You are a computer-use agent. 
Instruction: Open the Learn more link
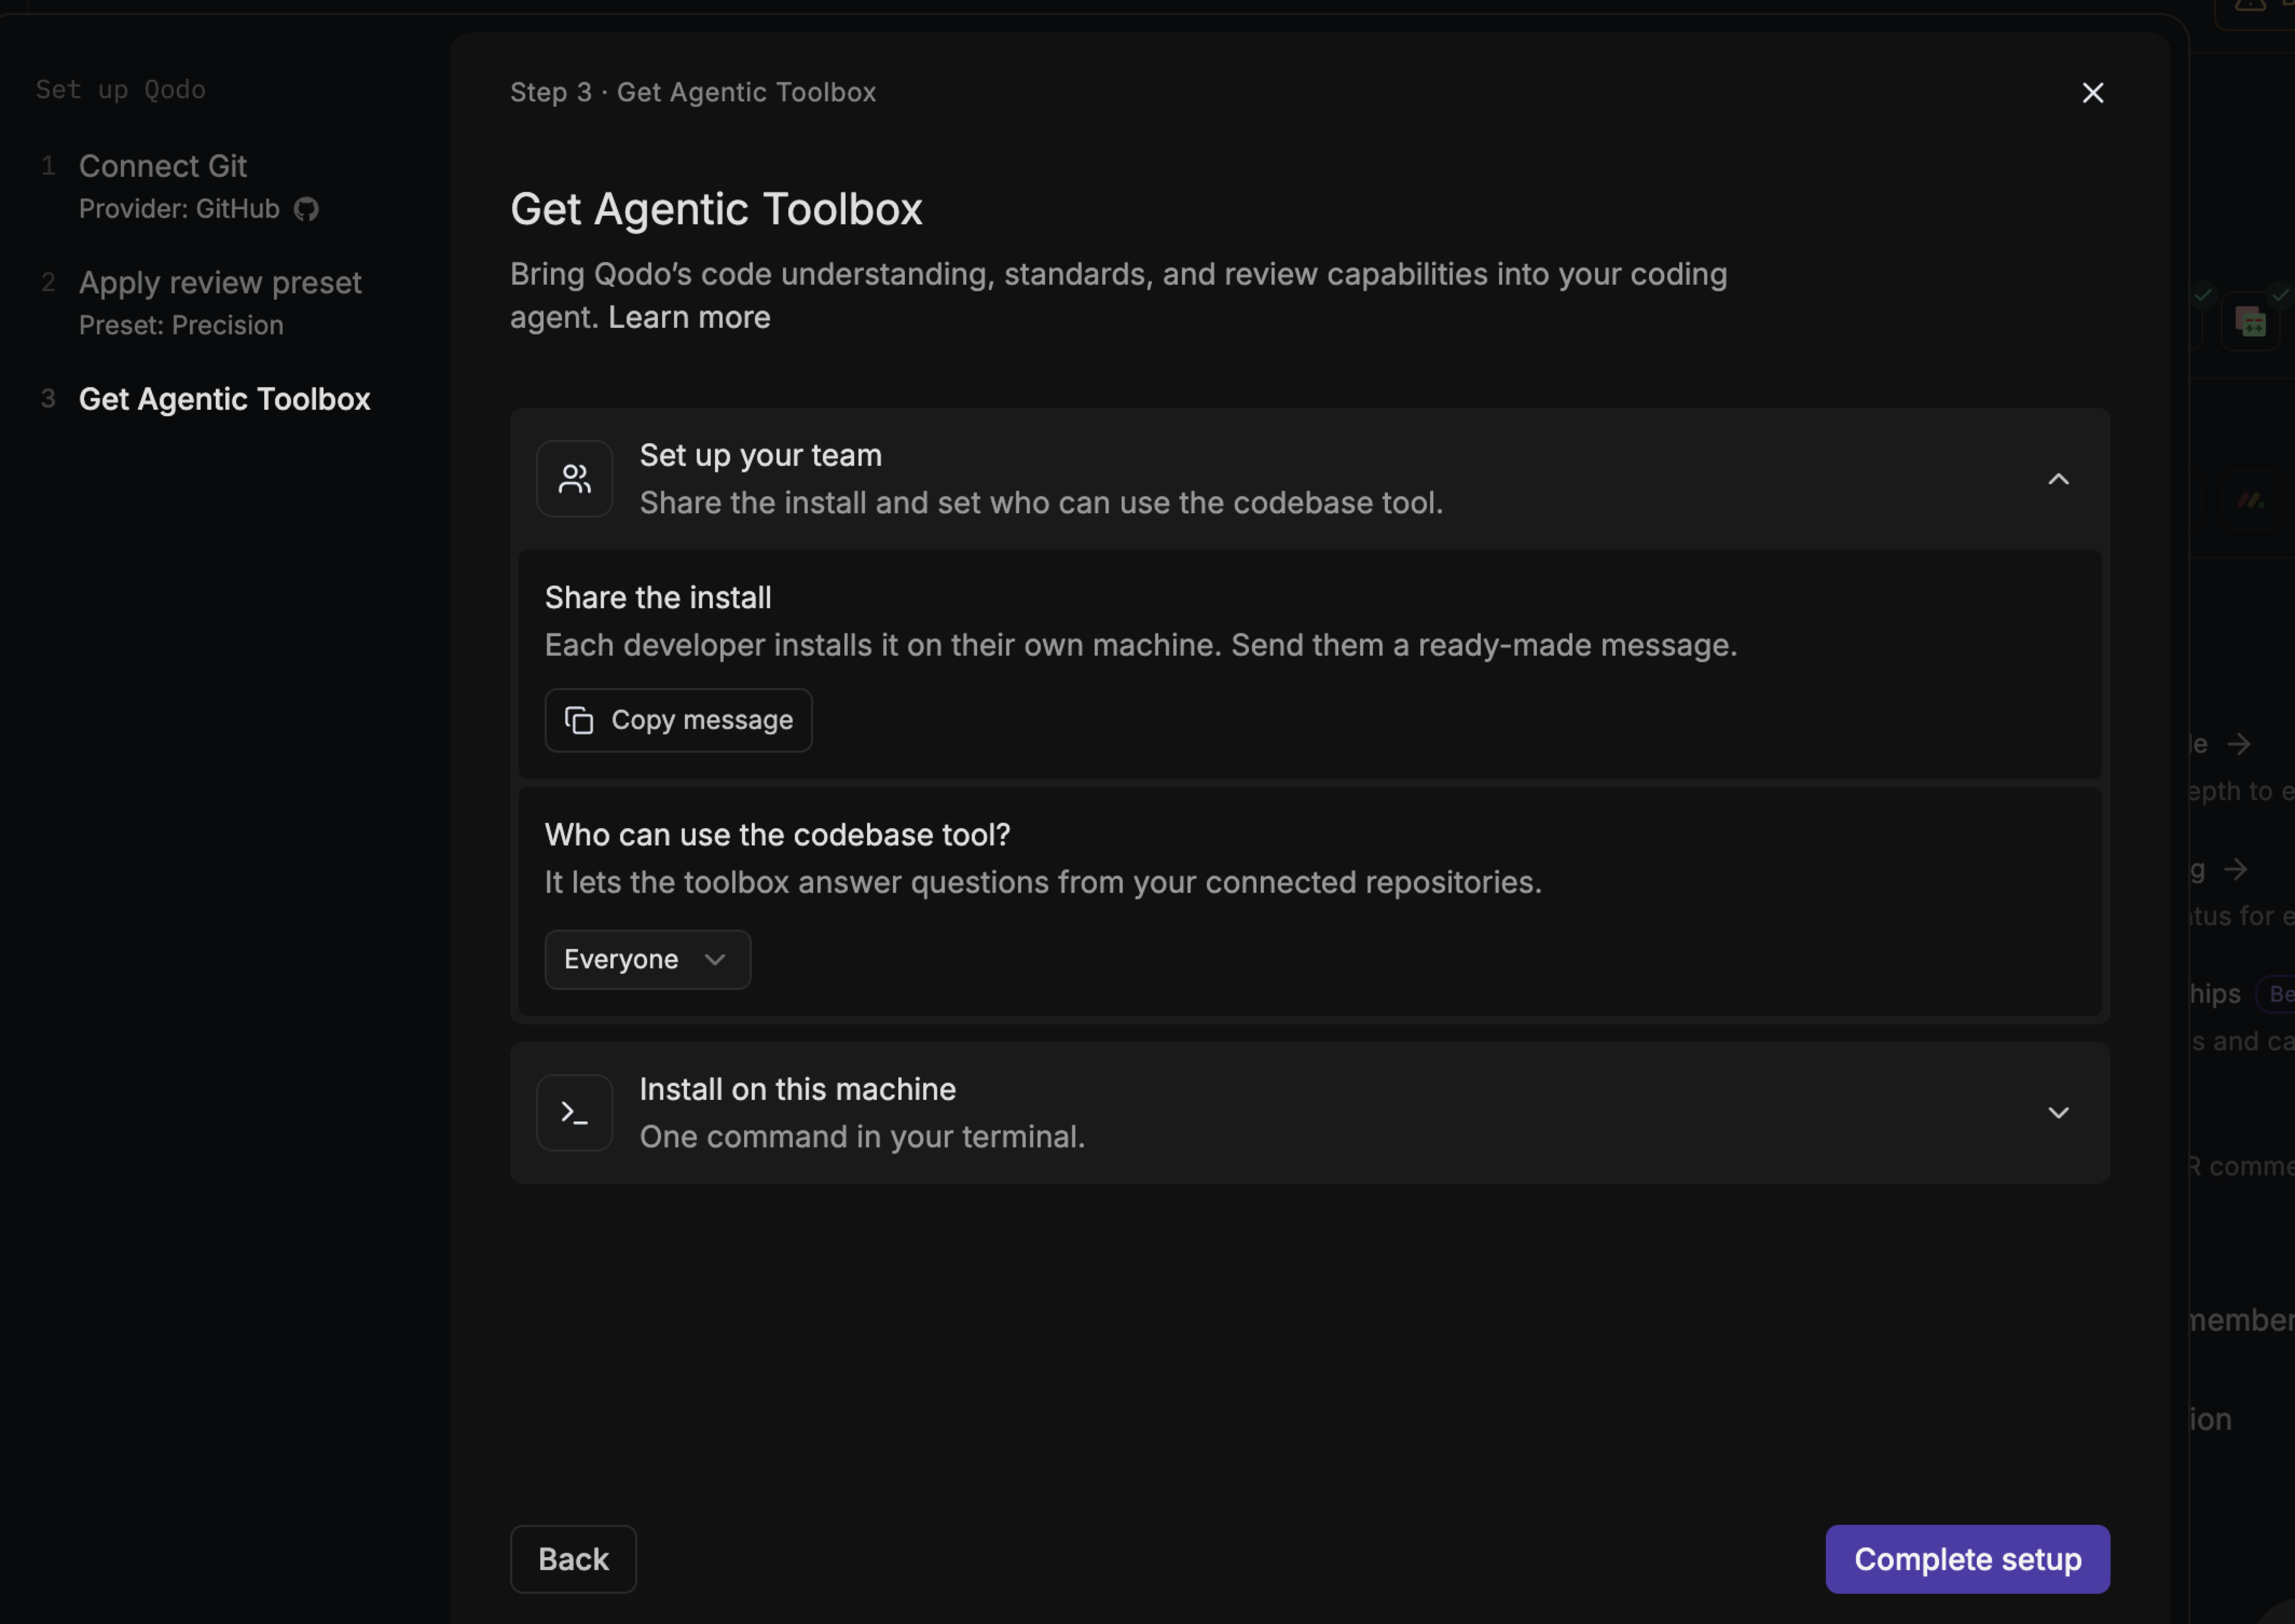point(689,317)
